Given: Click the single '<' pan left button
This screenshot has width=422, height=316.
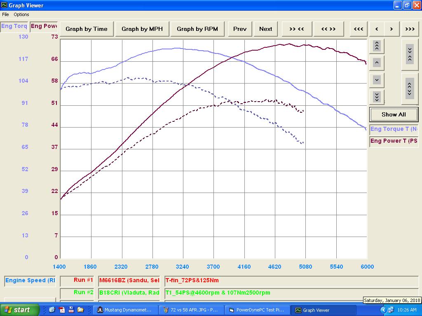Looking at the screenshot, I should [x=377, y=29].
